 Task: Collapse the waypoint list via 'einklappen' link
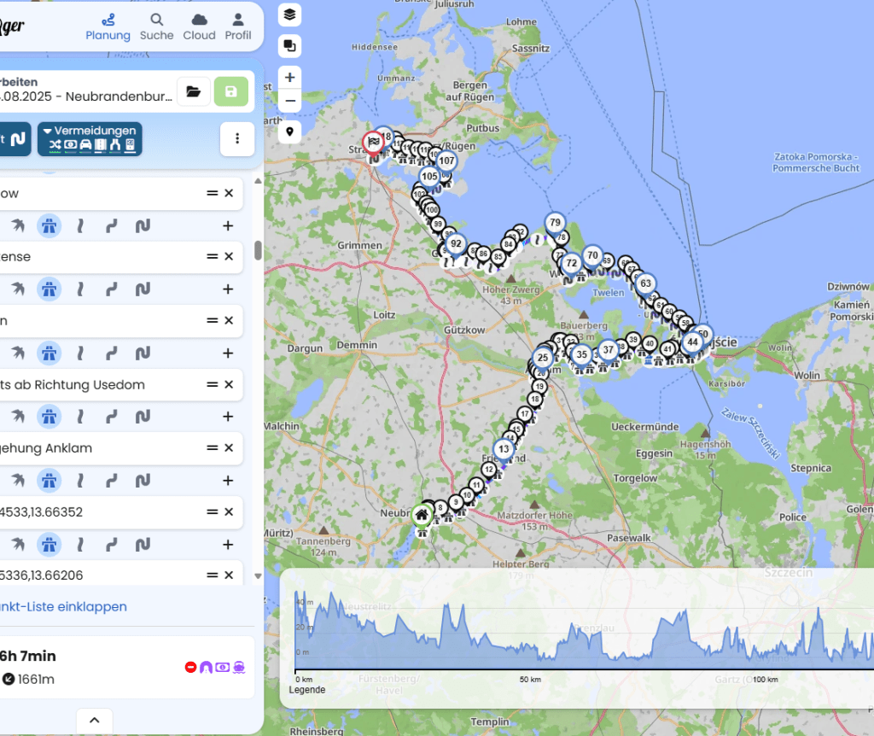(x=64, y=607)
